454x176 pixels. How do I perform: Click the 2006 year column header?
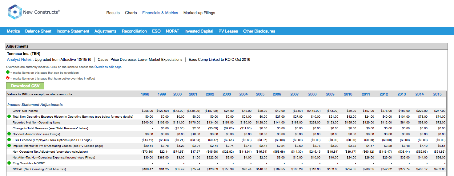coord(277,94)
